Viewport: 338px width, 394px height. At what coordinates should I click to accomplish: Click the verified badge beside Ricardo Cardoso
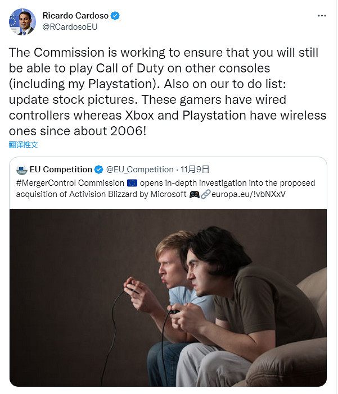pyautogui.click(x=115, y=16)
